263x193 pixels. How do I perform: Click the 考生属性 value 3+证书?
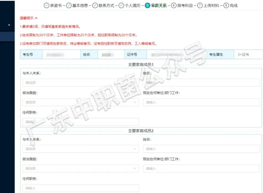click(x=243, y=54)
